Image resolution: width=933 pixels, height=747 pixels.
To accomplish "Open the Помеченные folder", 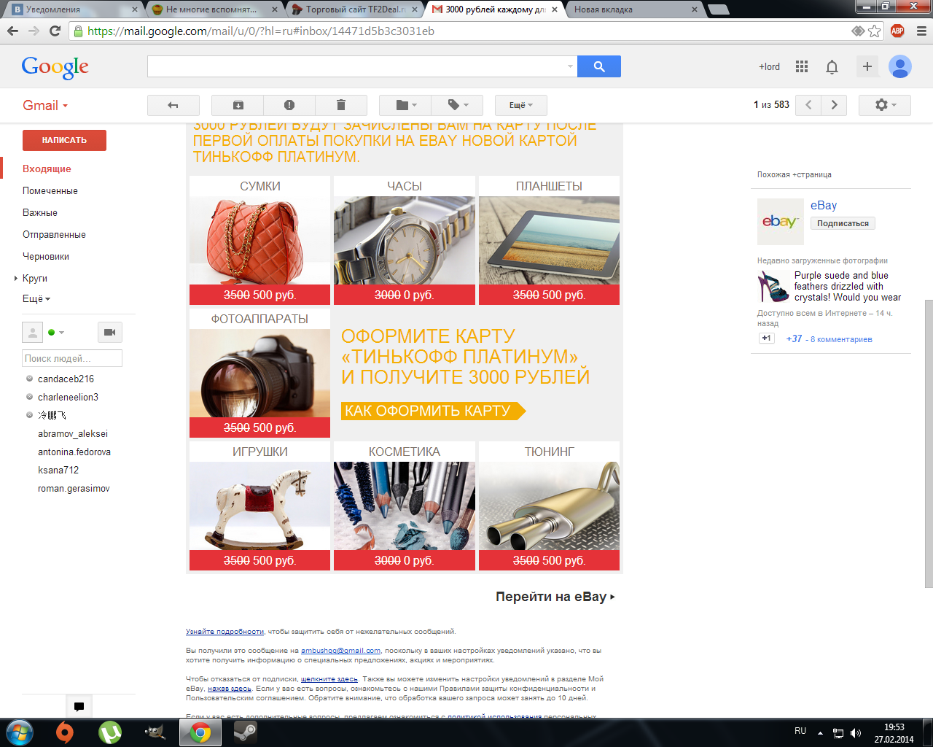I will tap(50, 190).
